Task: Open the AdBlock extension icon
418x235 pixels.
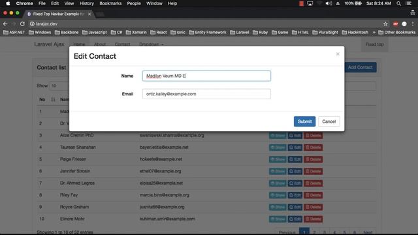Action: point(395,24)
